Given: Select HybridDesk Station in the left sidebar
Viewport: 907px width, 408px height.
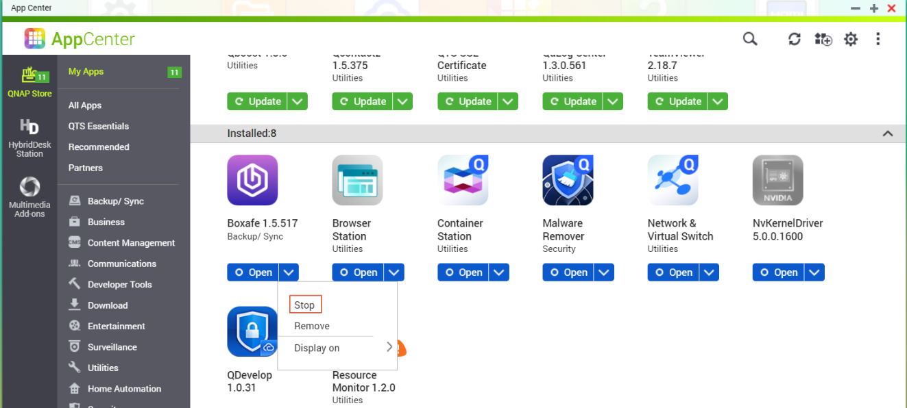Looking at the screenshot, I should [x=29, y=138].
